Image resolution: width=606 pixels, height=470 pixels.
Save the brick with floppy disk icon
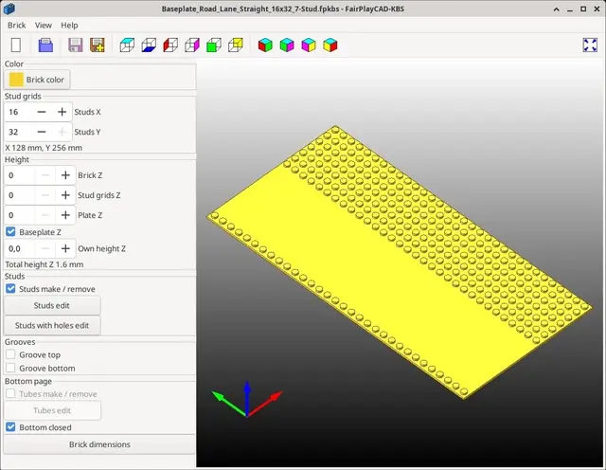click(x=76, y=45)
